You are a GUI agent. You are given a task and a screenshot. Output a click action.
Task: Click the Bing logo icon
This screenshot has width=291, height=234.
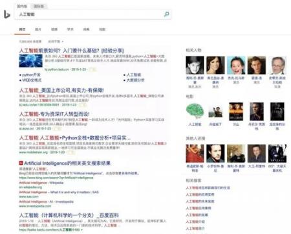(7, 14)
